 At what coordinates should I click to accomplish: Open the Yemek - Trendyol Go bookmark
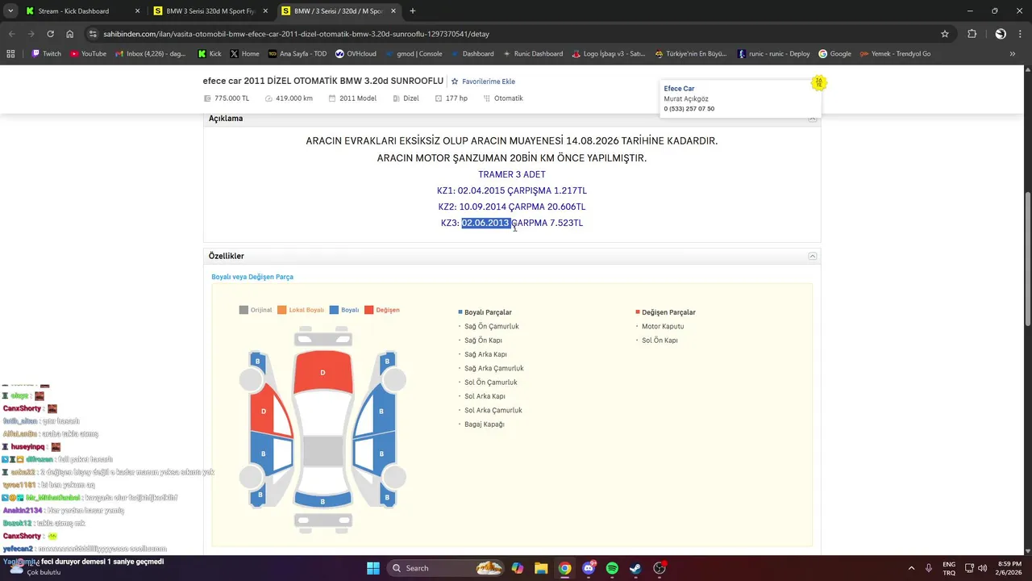pos(895,54)
